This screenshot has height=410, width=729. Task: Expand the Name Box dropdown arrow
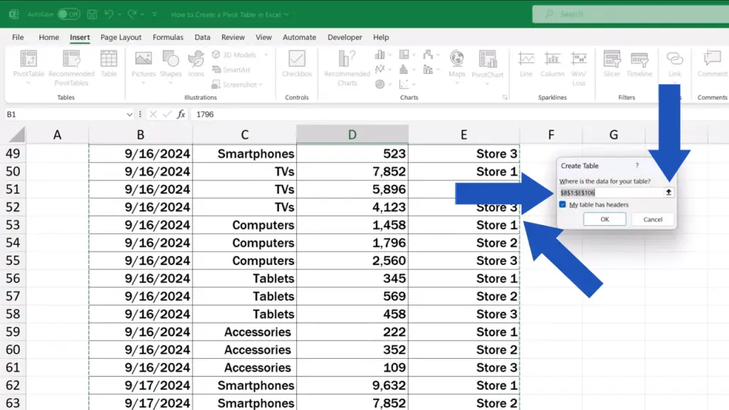tap(130, 115)
